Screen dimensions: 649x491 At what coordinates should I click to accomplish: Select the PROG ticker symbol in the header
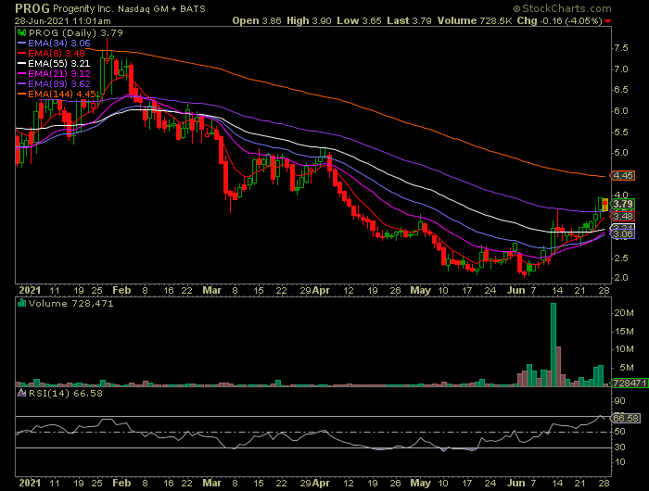(32, 8)
